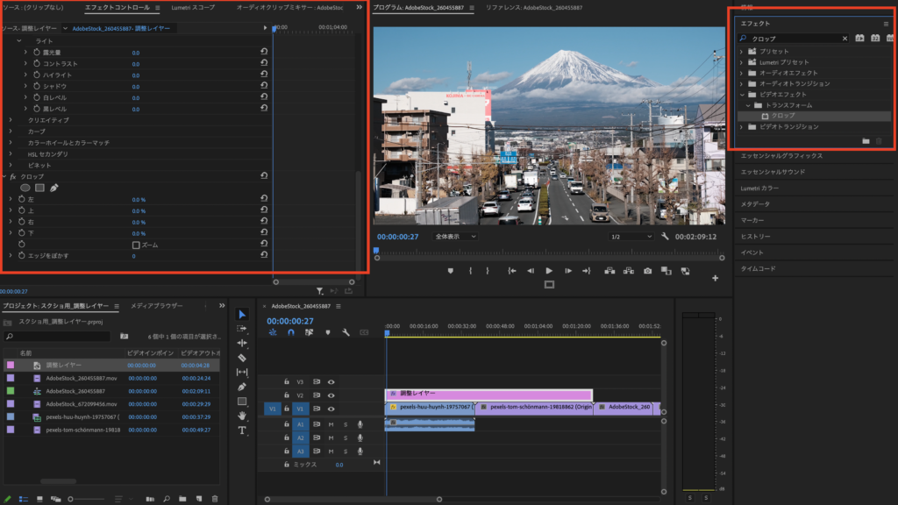Enable the ズーム checkbox
Viewport: 898px width, 505px height.
[x=135, y=245]
